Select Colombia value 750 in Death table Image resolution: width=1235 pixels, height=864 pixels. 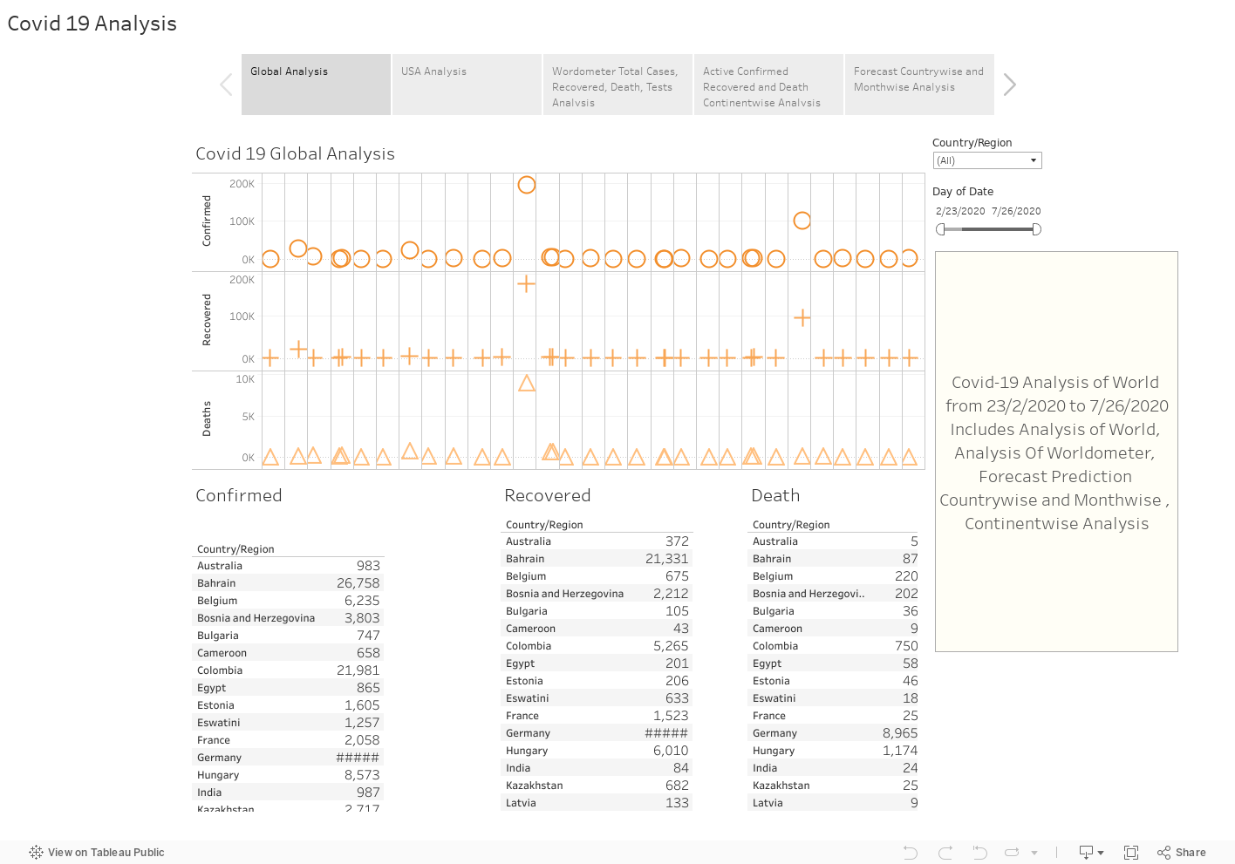point(906,646)
